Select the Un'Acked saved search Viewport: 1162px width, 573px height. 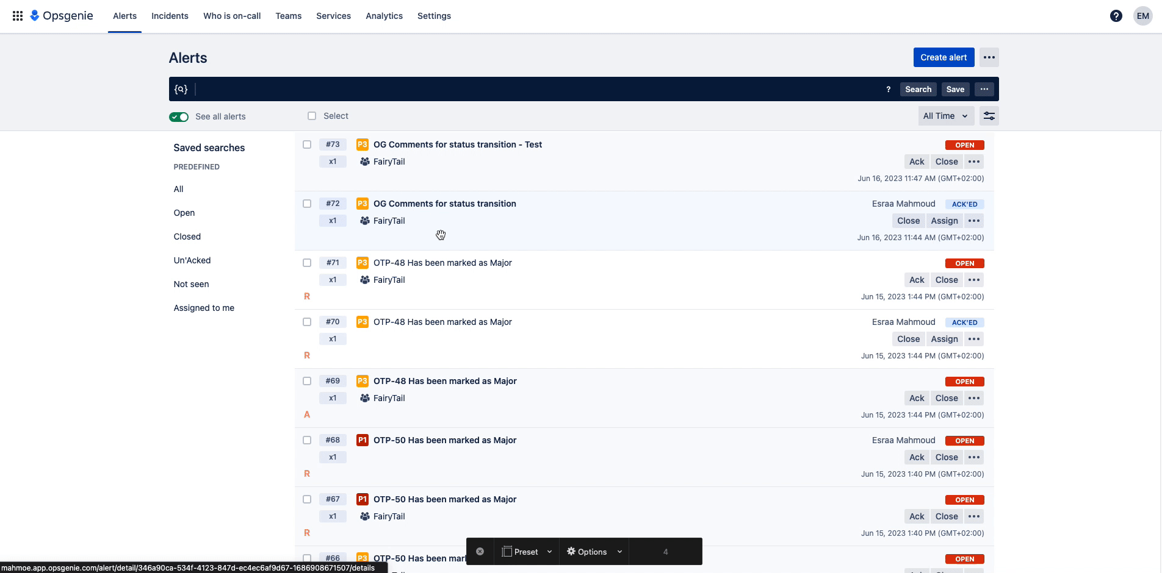coord(192,260)
